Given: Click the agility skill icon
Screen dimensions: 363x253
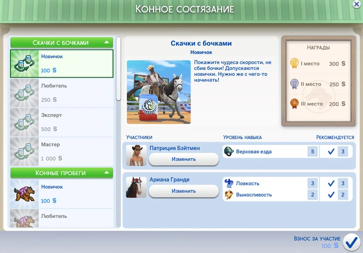Looking at the screenshot, I should coord(229,183).
